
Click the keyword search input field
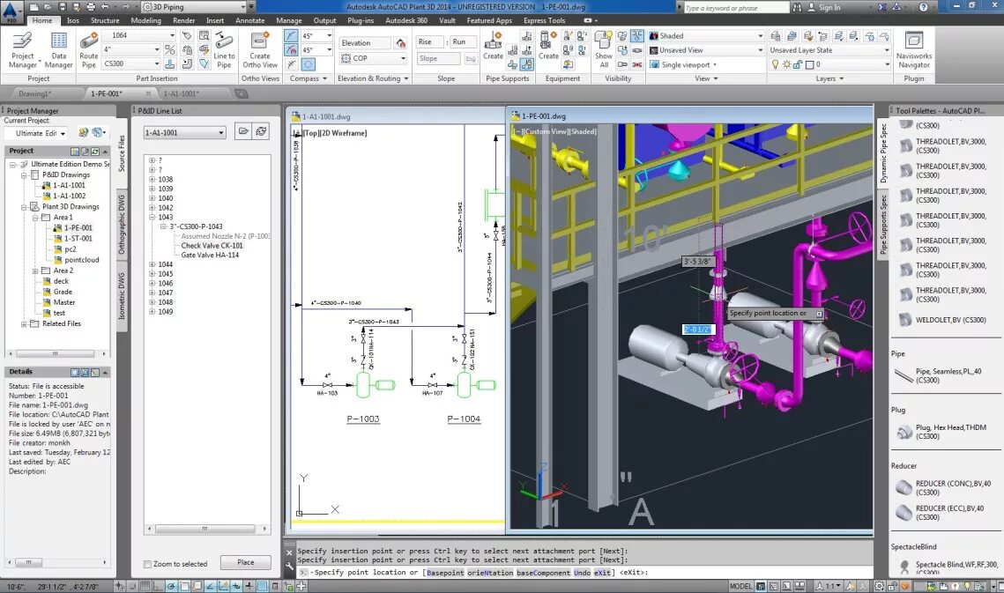(736, 8)
